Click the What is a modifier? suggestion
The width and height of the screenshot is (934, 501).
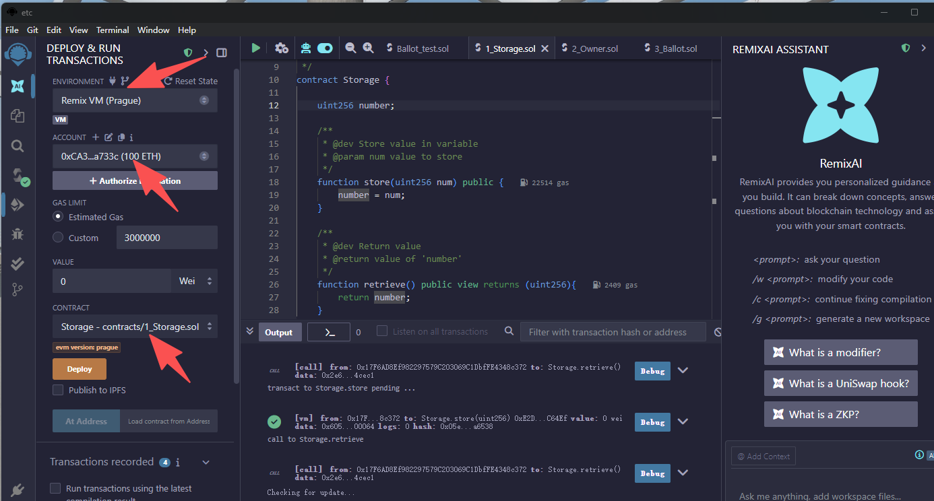click(840, 352)
